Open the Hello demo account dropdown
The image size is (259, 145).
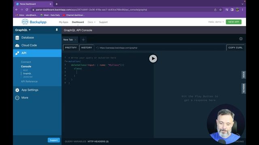(216, 22)
